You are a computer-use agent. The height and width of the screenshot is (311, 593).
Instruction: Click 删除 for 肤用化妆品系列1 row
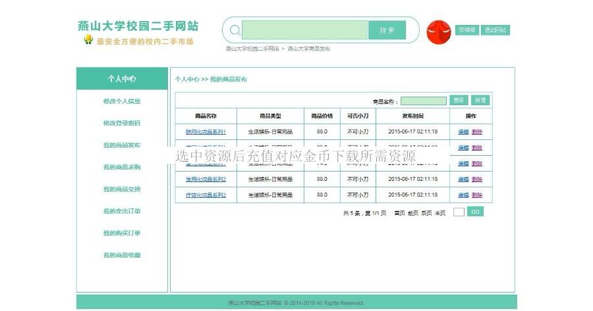[x=477, y=132]
